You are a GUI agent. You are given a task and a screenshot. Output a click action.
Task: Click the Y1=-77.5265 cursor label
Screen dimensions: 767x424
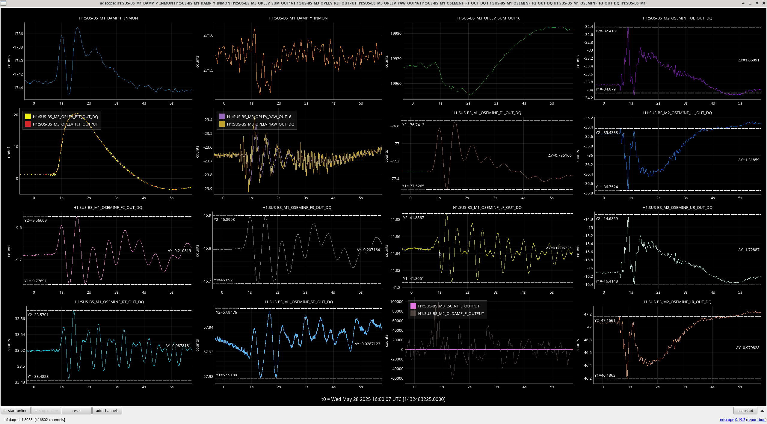(413, 186)
